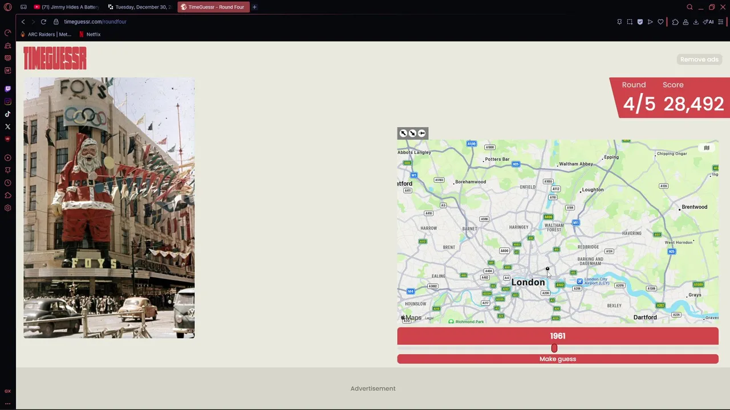Open Pinboards from the sidebar
This screenshot has width=730, height=410.
(x=7, y=170)
